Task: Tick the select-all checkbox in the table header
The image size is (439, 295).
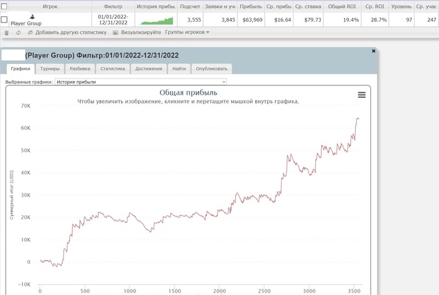Action: [x=4, y=6]
